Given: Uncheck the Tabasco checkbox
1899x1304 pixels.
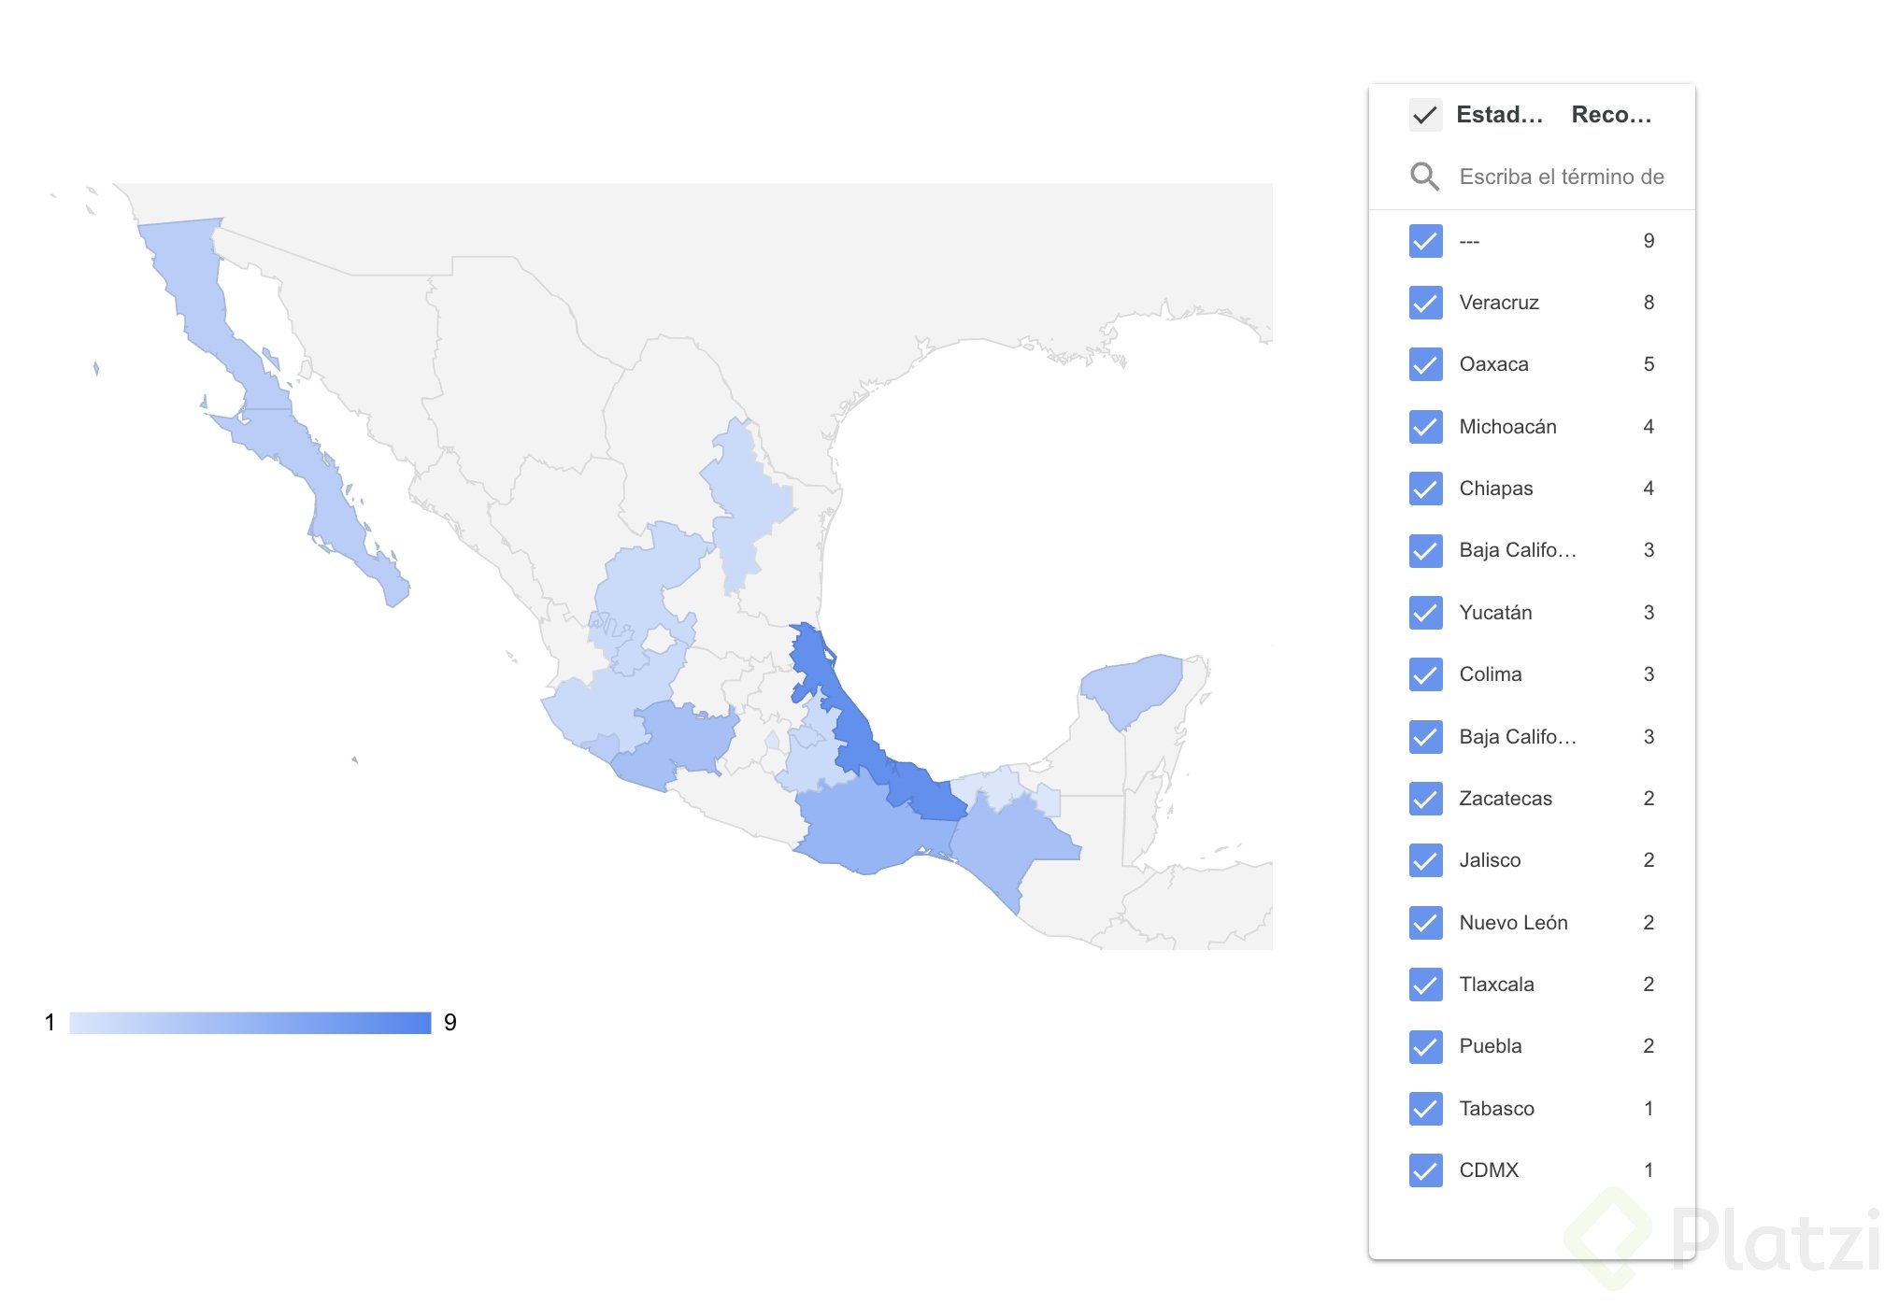Looking at the screenshot, I should point(1425,1109).
